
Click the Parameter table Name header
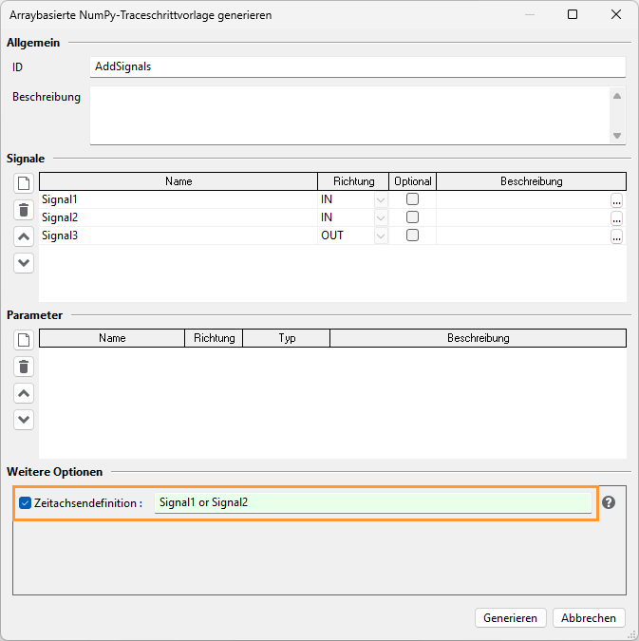click(112, 338)
